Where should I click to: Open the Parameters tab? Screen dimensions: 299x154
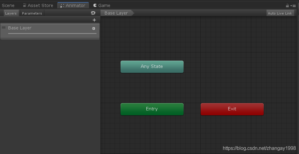click(x=32, y=13)
